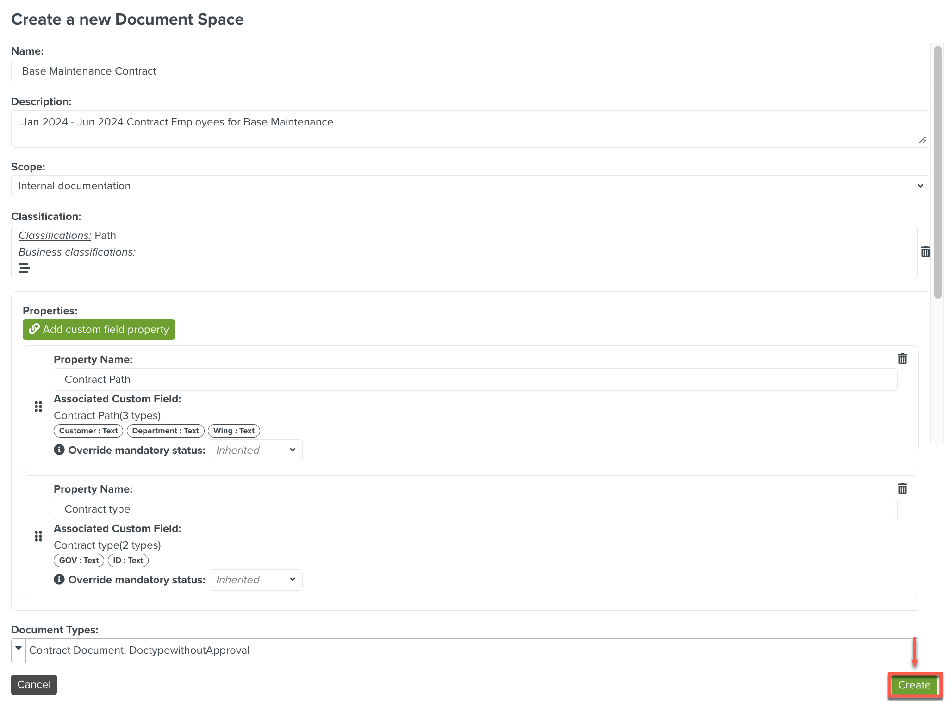
Task: Click the Add custom field property button
Action: coord(99,330)
